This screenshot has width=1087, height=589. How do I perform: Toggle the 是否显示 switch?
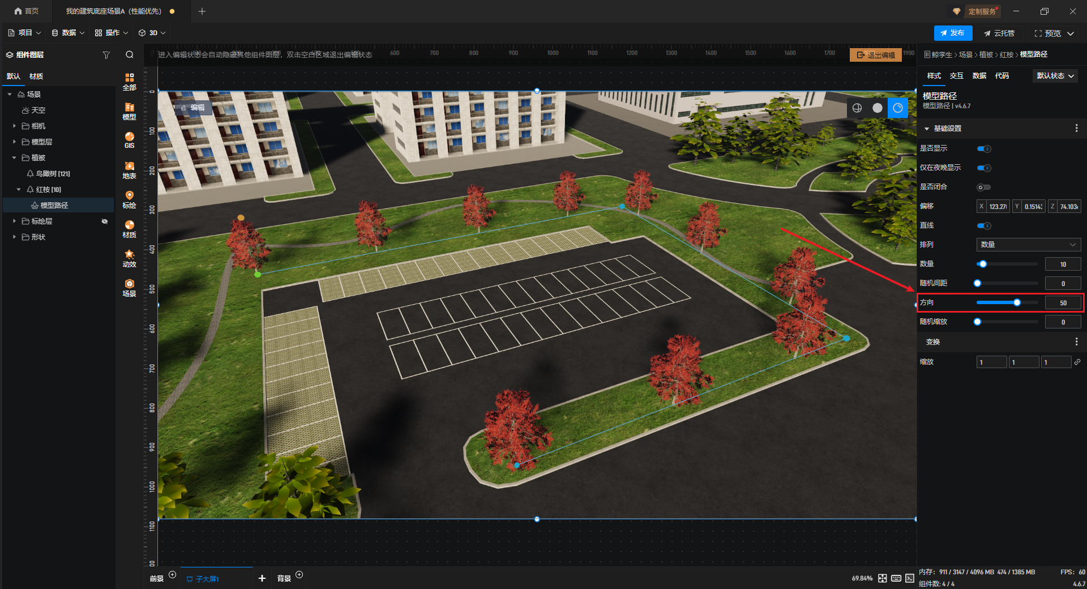[984, 149]
